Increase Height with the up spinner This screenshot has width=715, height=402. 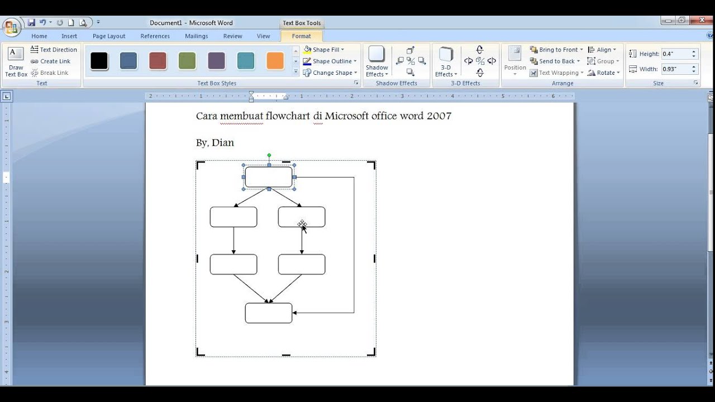694,52
